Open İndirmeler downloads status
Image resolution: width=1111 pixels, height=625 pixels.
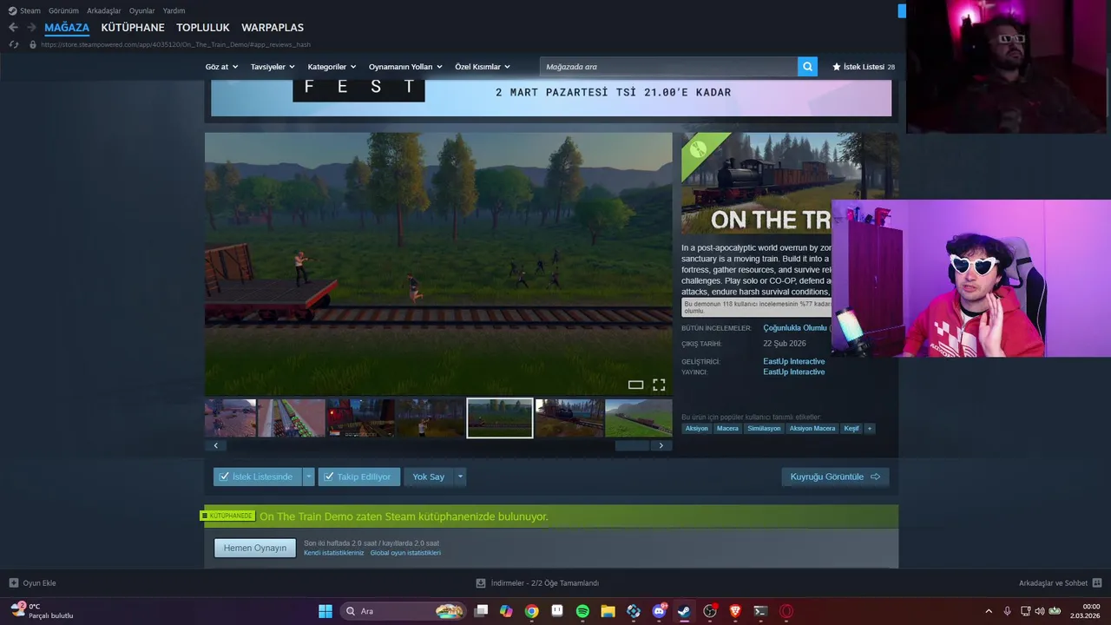538,583
